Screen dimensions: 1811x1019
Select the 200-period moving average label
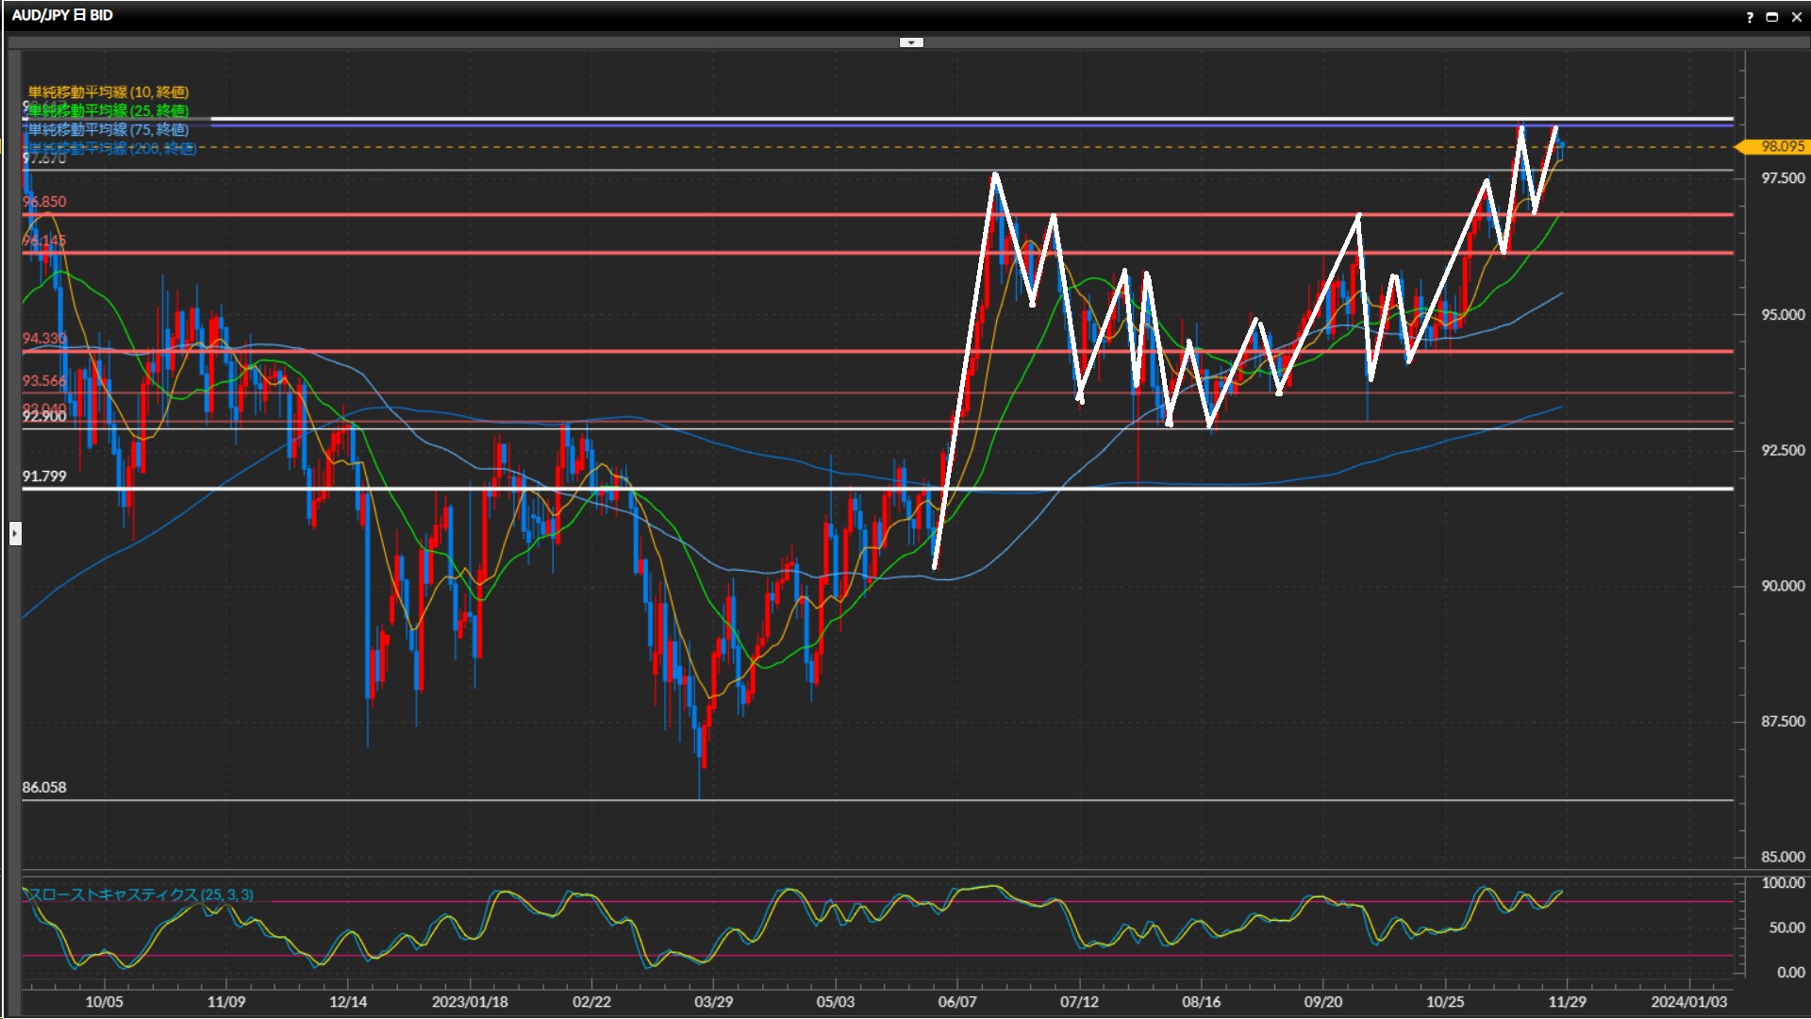111,148
